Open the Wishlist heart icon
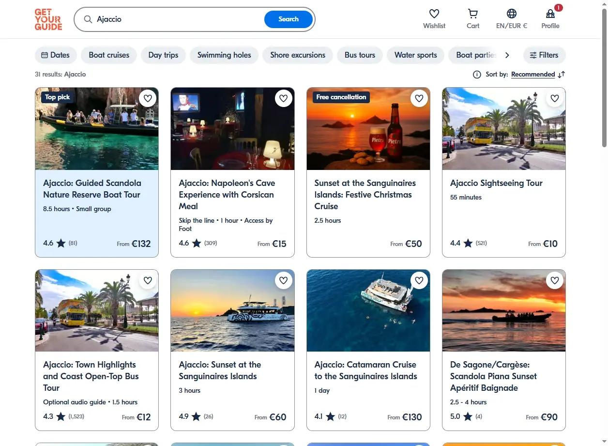The image size is (608, 446). click(x=434, y=14)
